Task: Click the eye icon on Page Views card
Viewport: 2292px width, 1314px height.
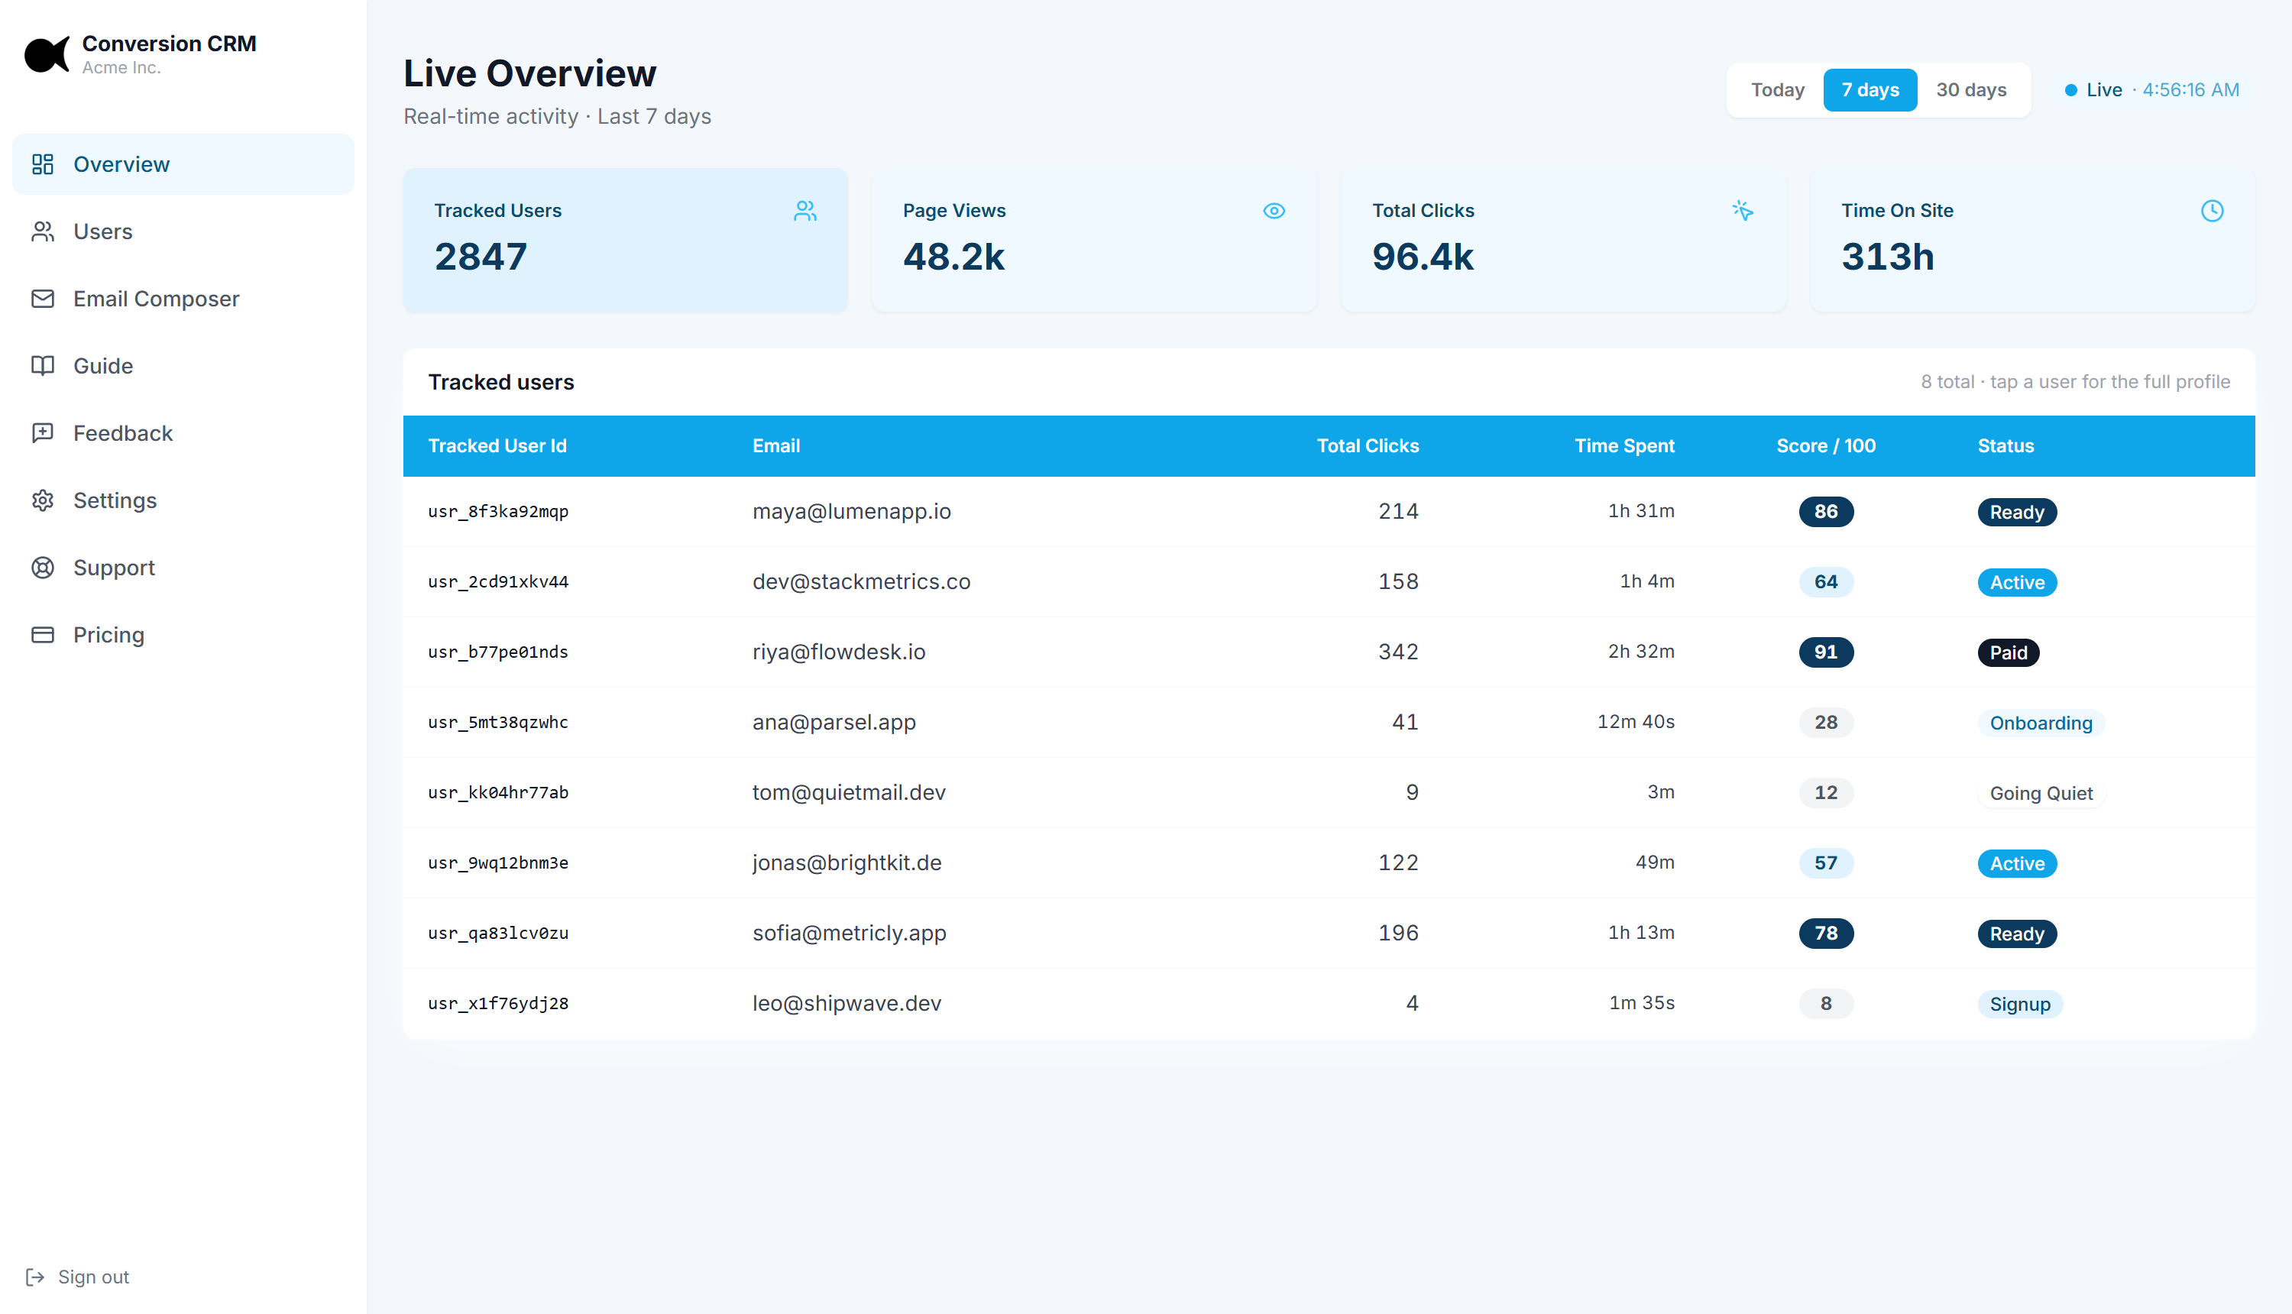Action: click(x=1274, y=210)
